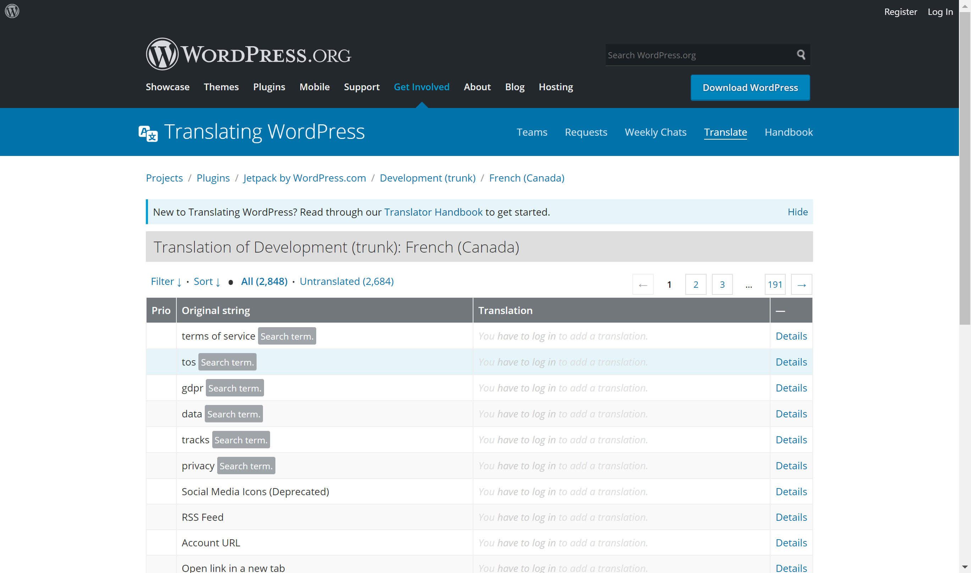Open the Translator Handbook link

pyautogui.click(x=433, y=212)
